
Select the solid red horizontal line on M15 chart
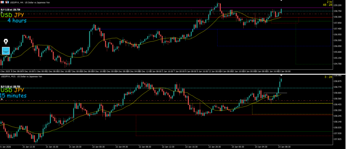[68, 115]
